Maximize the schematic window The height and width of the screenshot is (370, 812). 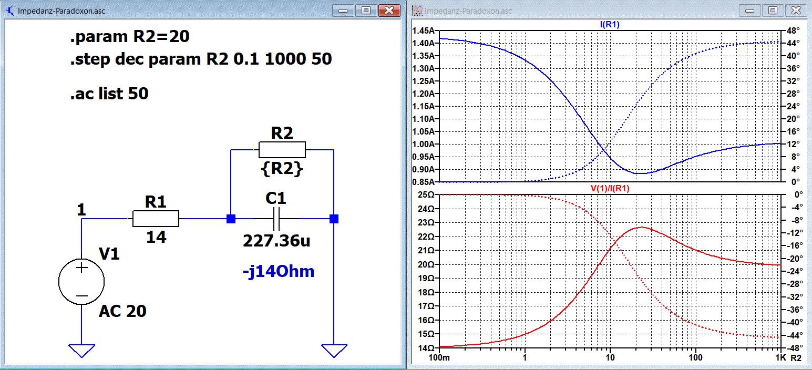(366, 10)
